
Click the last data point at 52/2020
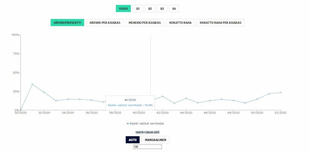tap(281, 92)
